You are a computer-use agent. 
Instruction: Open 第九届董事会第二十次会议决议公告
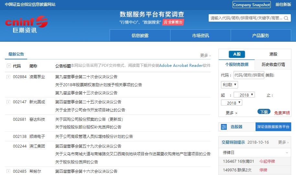pos(86,77)
